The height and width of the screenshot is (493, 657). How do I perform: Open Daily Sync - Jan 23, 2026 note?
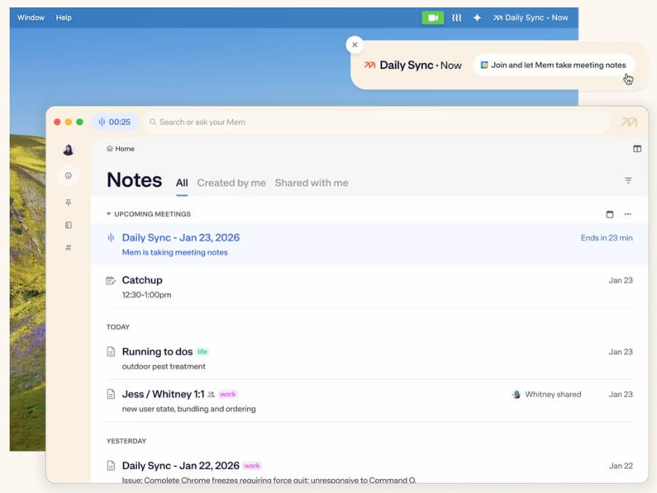pos(369,244)
